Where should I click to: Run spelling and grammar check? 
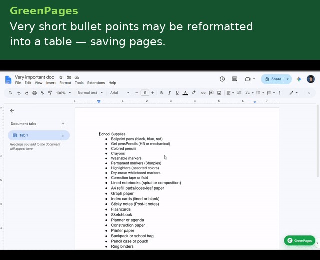[42, 93]
